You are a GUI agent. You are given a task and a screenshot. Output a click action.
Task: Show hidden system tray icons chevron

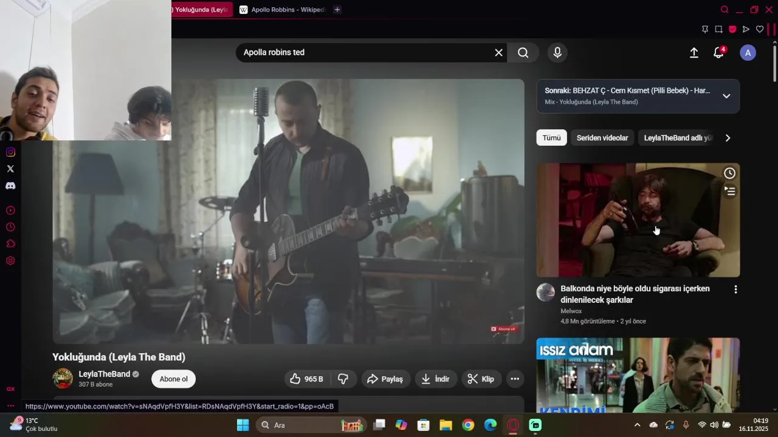tap(637, 425)
